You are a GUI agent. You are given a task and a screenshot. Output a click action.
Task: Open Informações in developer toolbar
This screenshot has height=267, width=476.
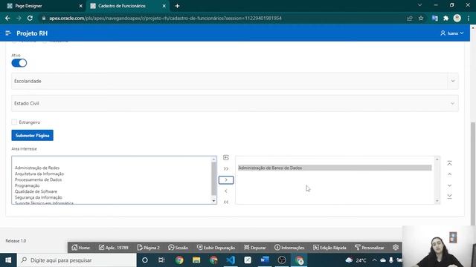pyautogui.click(x=289, y=248)
